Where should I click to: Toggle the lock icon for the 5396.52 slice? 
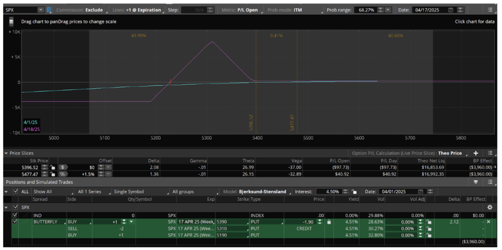point(53,167)
